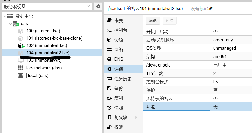Select the 开机自启动 option row

pos(197,31)
